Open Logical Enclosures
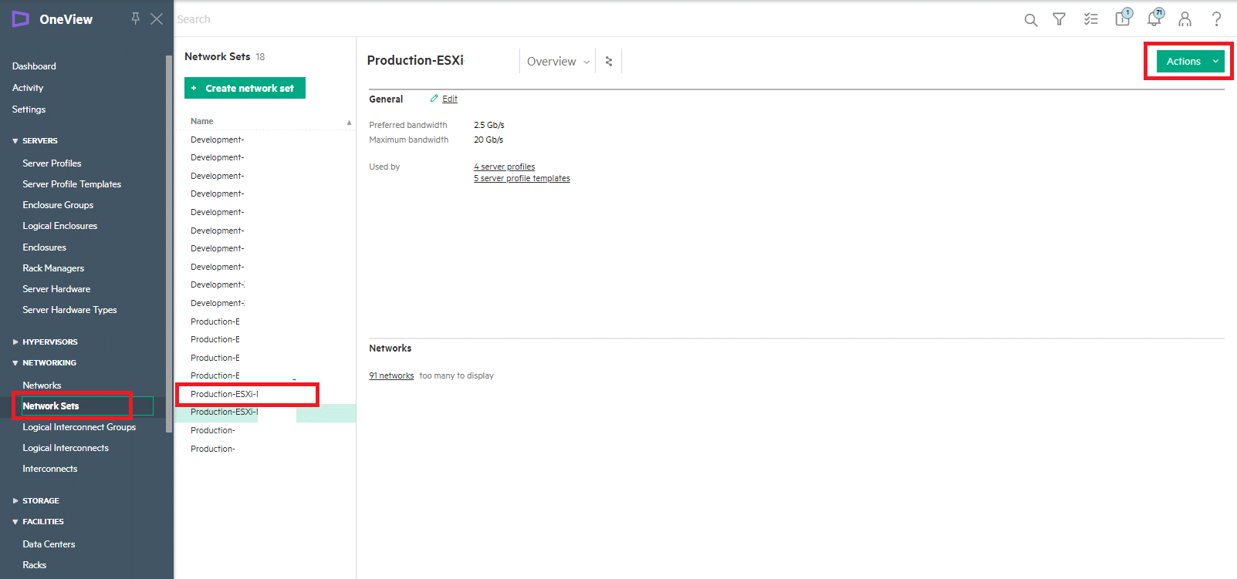Image resolution: width=1237 pixels, height=579 pixels. pyautogui.click(x=59, y=226)
